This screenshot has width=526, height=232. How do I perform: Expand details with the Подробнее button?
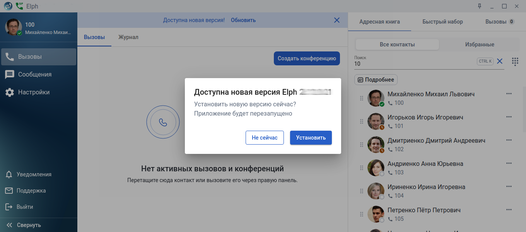[376, 80]
